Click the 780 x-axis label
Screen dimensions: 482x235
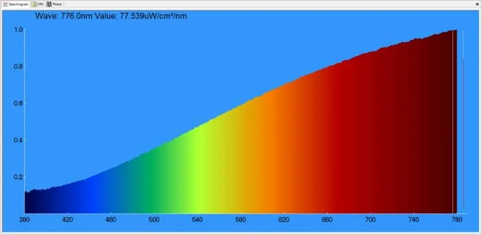click(457, 219)
